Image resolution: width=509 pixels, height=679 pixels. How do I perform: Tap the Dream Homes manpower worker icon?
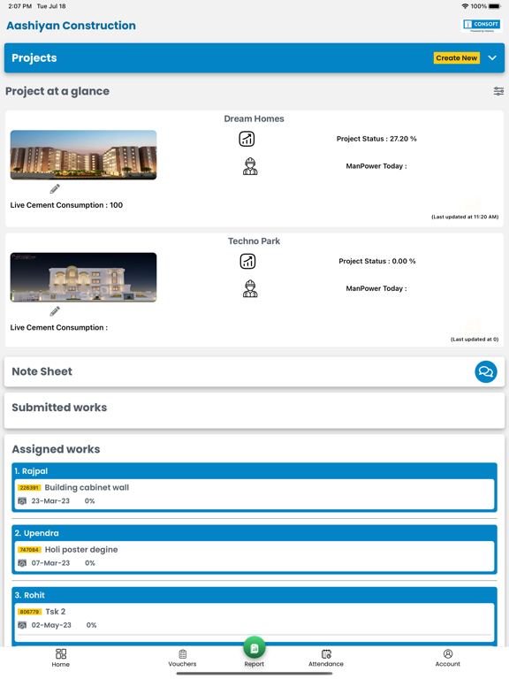250,166
